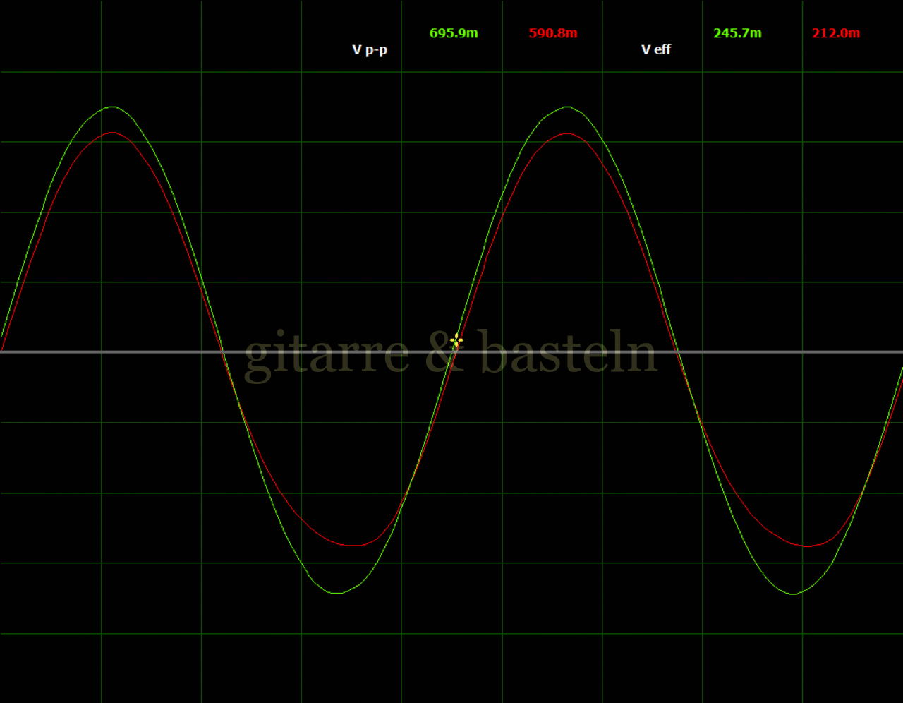The width and height of the screenshot is (903, 703).
Task: Click the yellow crosshair trigger marker
Action: click(x=456, y=340)
